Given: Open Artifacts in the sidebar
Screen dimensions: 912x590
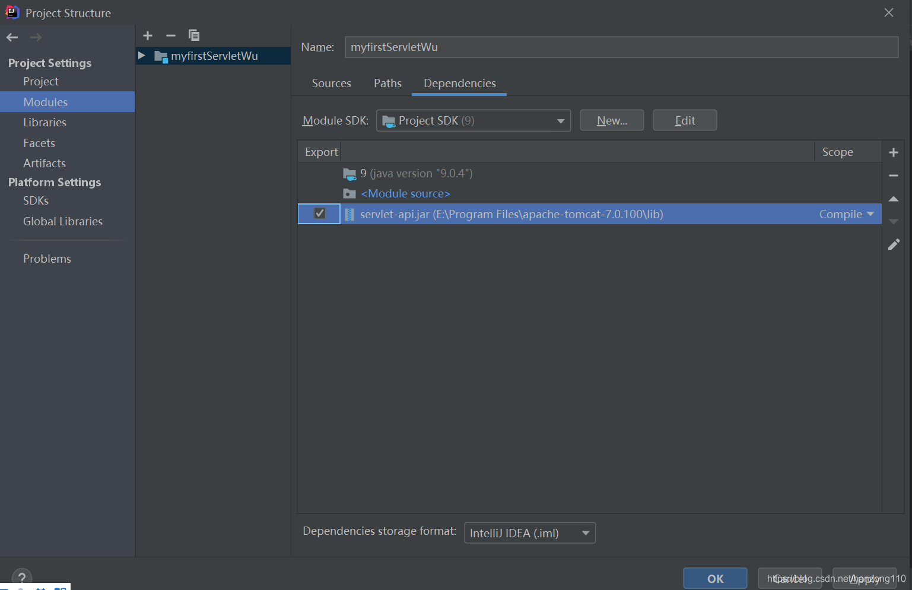Looking at the screenshot, I should click(x=45, y=163).
